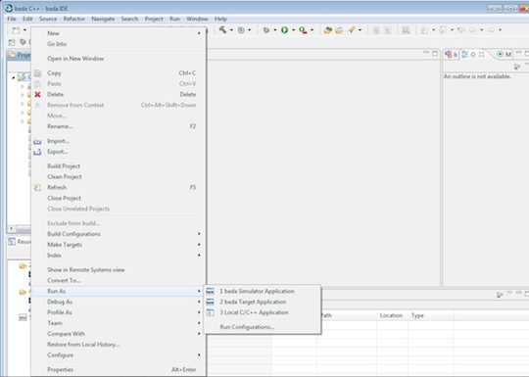The image size is (529, 377).
Task: Click the Last Edit Location arrow icon
Action: (460, 30)
